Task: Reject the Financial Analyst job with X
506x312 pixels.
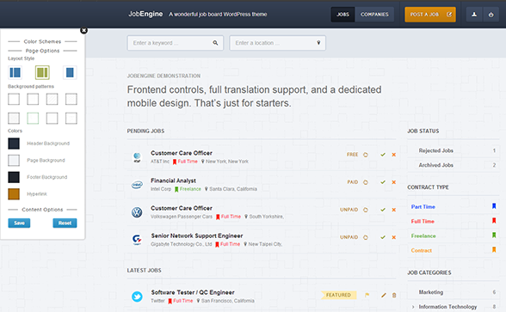Action: [394, 182]
